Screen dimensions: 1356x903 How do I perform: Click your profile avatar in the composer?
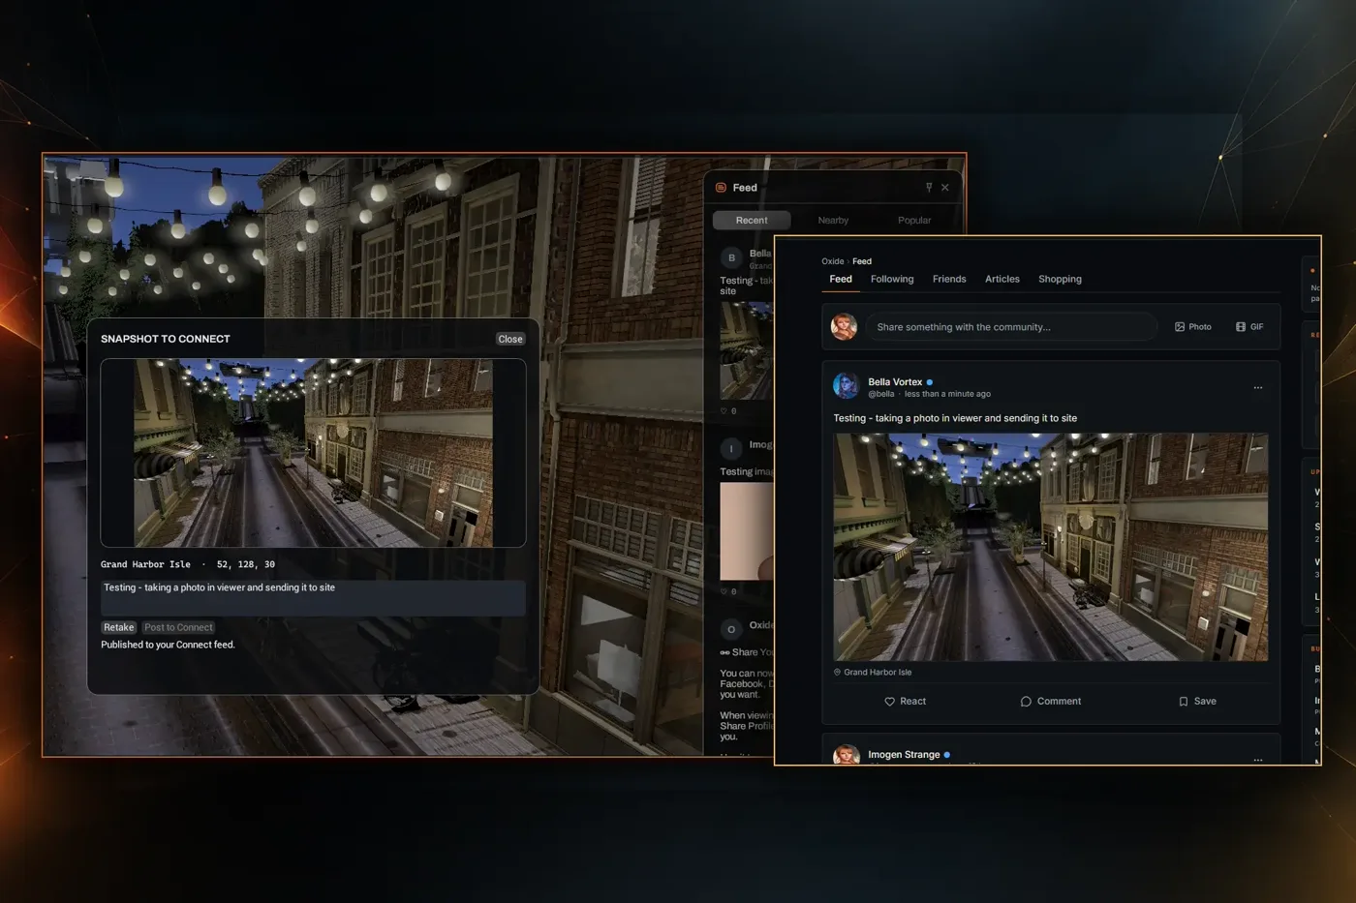tap(845, 326)
